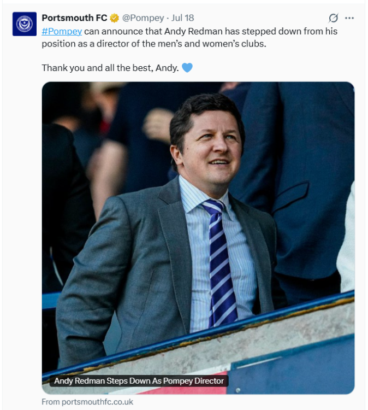The height and width of the screenshot is (410, 368).
Task: Follow the #Pompey hashtag
Action: click(x=62, y=31)
